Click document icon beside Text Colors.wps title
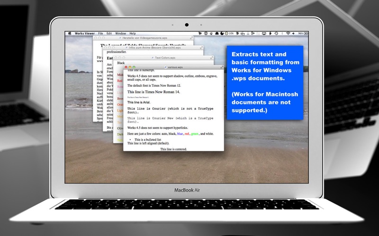The height and width of the screenshot is (236, 379). (153, 58)
